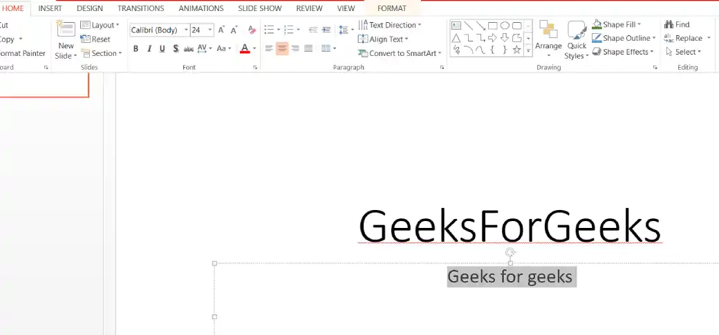Select the elbow connector shape
The width and height of the screenshot is (719, 335).
468,37
